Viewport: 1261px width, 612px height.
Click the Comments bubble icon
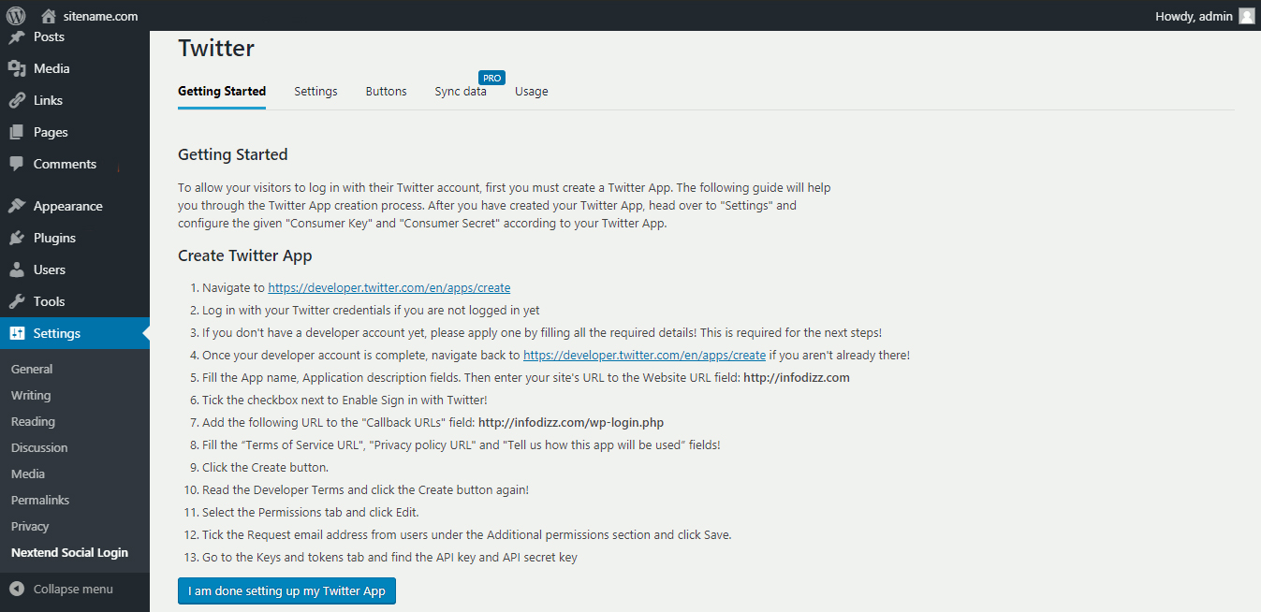coord(16,164)
